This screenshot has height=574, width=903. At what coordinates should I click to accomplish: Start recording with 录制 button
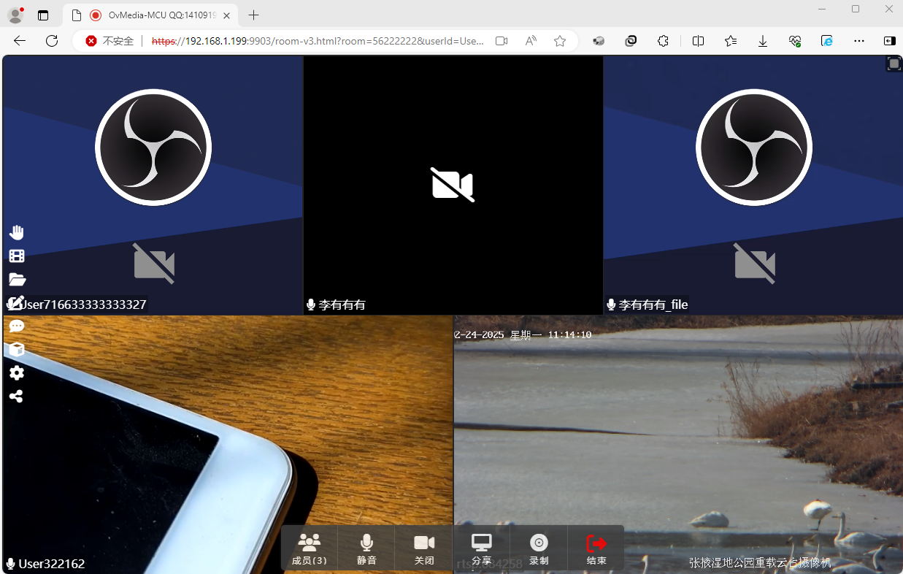539,549
